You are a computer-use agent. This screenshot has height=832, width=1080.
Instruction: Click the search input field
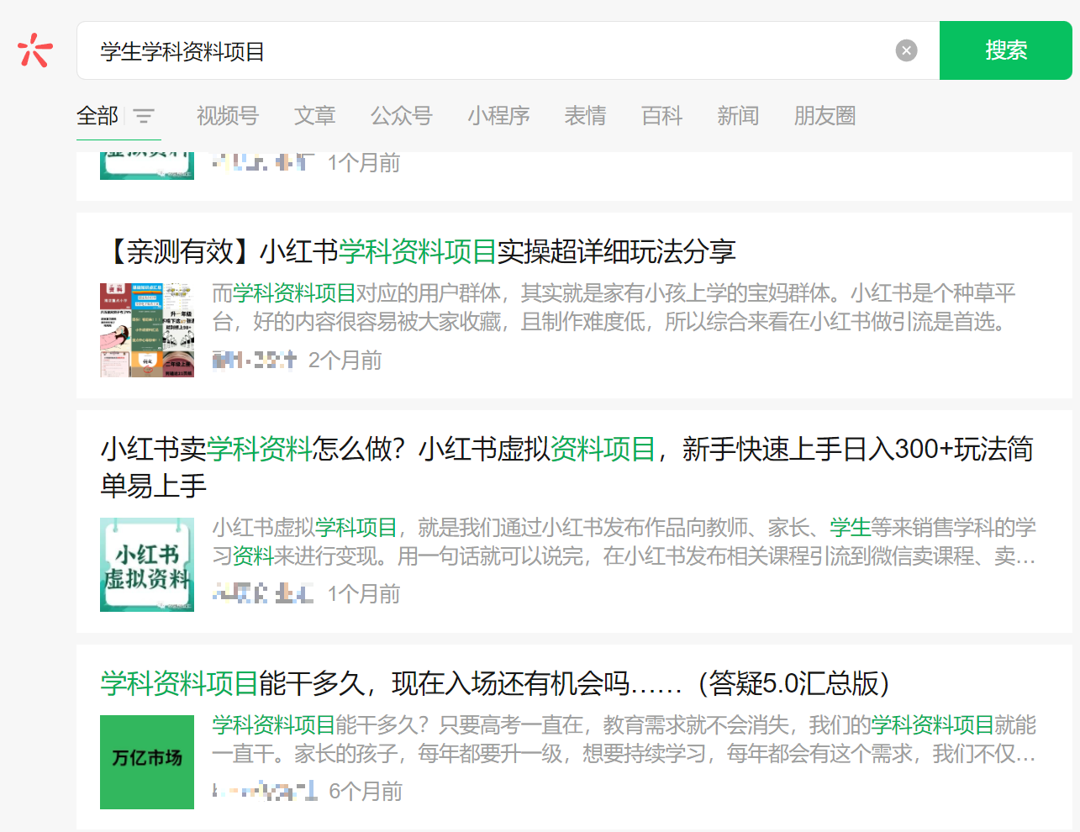click(487, 51)
